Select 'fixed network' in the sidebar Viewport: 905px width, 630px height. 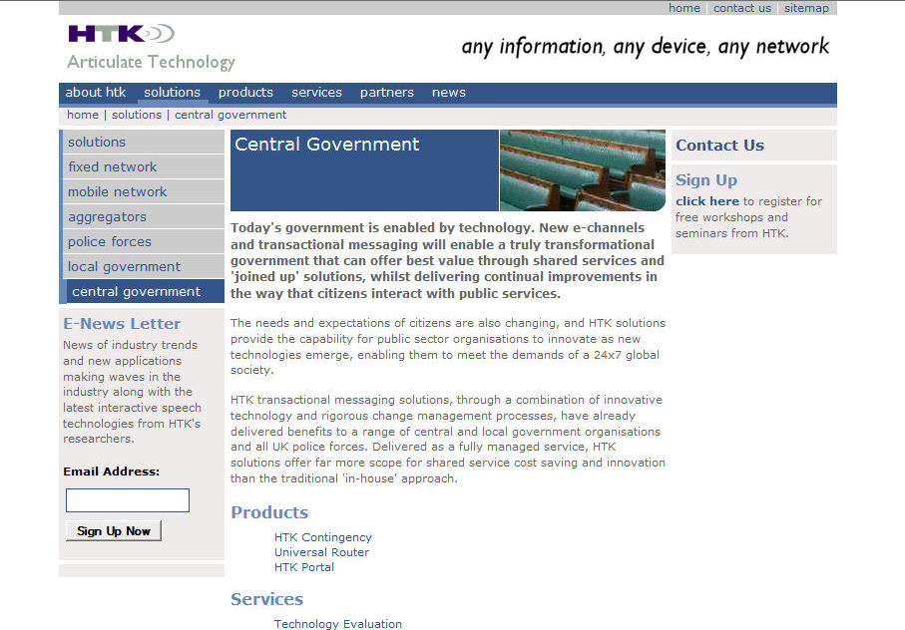pyautogui.click(x=113, y=167)
